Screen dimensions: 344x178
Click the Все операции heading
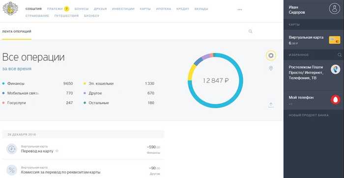click(33, 57)
